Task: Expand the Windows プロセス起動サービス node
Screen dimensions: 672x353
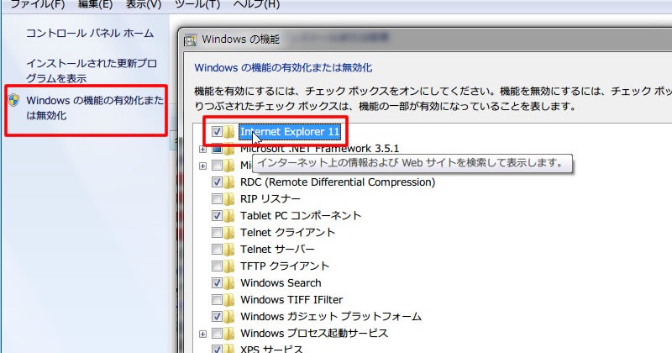Action: [202, 334]
